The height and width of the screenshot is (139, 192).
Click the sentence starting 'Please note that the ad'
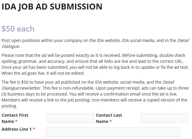(61, 55)
